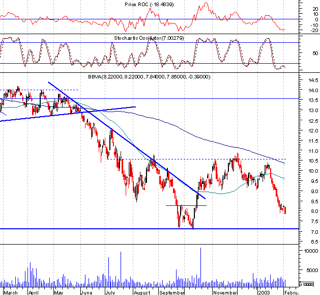Click the March label on the date axis

point(11,292)
